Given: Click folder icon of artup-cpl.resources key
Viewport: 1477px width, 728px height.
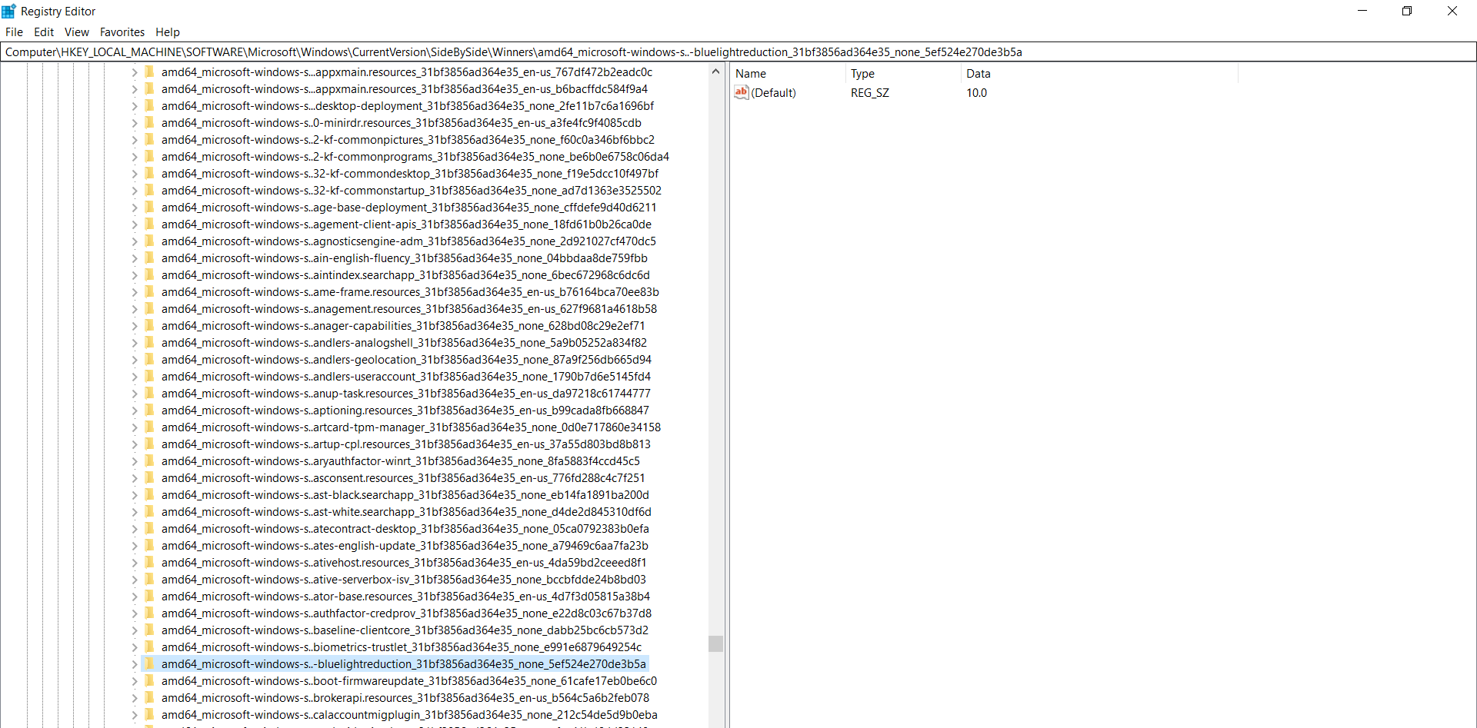Looking at the screenshot, I should coord(149,444).
